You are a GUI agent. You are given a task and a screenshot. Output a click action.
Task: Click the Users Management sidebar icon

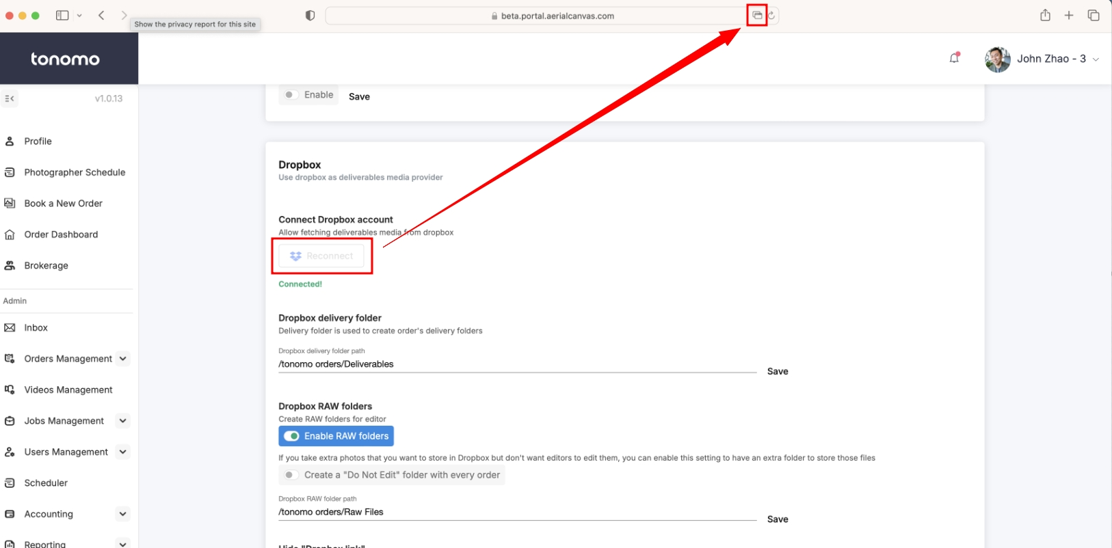(10, 452)
